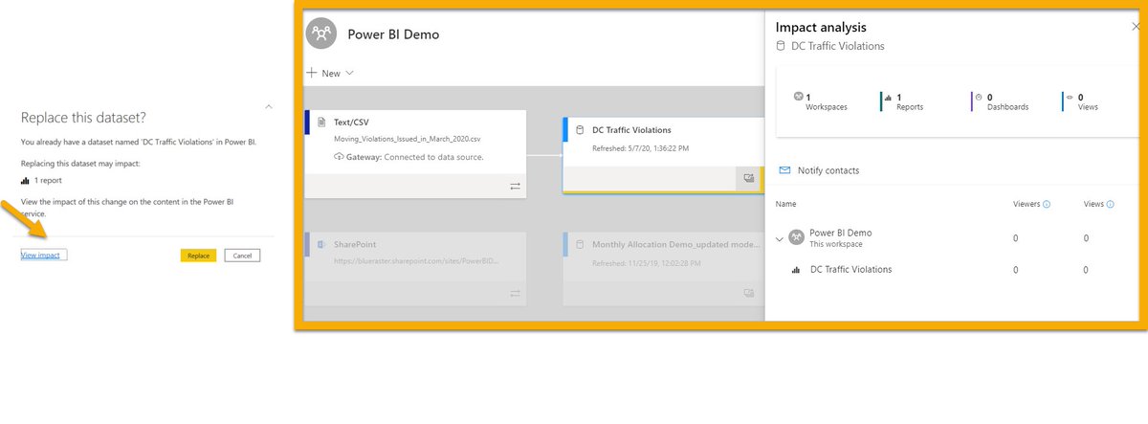Click the SharePoint logo icon on its card
The image size is (1148, 424).
[x=321, y=244]
